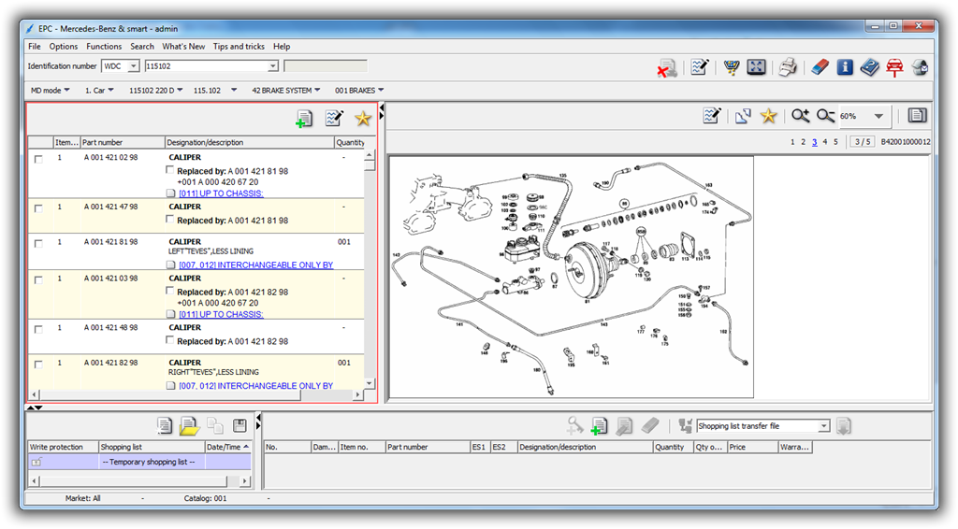
Task: Click the parts list horizontal scrollbar
Action: [196, 394]
